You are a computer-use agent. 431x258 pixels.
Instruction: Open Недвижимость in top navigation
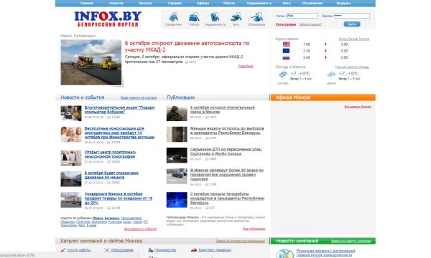pos(259,4)
